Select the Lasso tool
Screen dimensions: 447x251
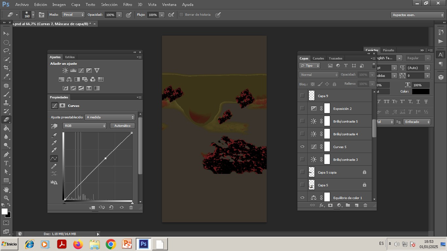tap(6, 51)
